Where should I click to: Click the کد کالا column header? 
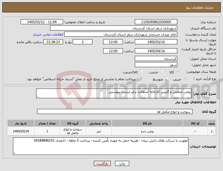coord(195,123)
